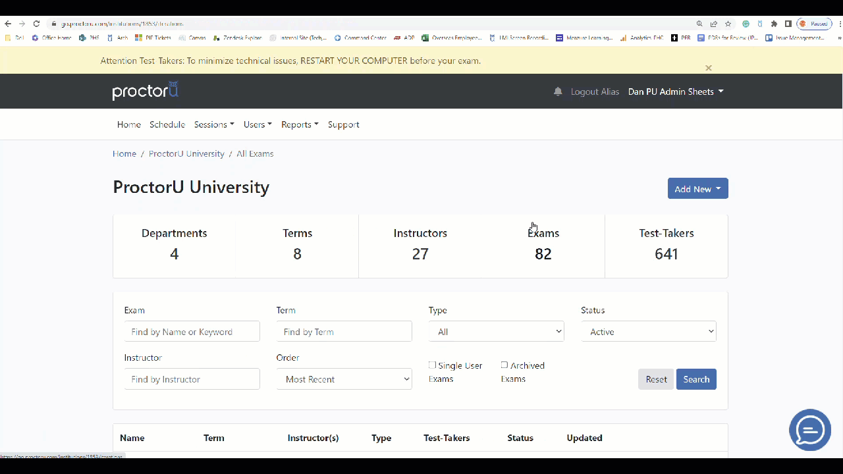Open the Add New dropdown button

698,188
